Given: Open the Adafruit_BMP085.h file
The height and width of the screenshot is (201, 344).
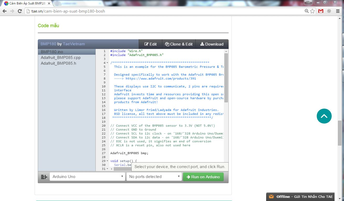Looking at the screenshot, I should pyautogui.click(x=67, y=63).
